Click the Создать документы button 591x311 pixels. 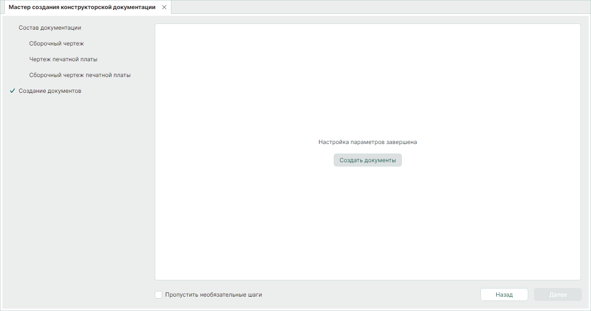tap(367, 160)
